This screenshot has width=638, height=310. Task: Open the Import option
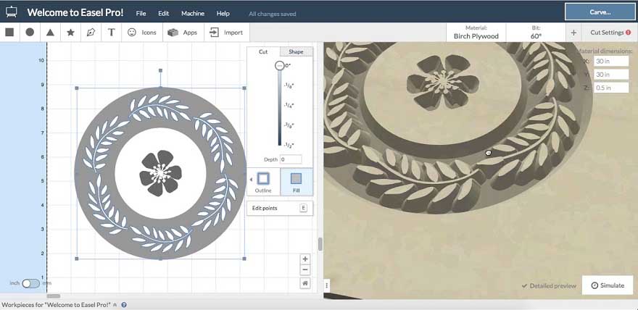[225, 33]
